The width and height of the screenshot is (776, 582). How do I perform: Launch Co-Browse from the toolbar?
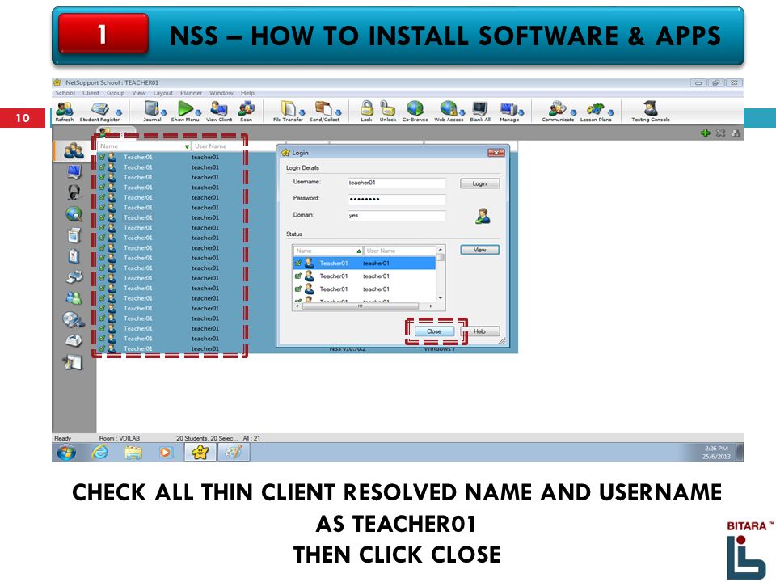click(x=415, y=112)
